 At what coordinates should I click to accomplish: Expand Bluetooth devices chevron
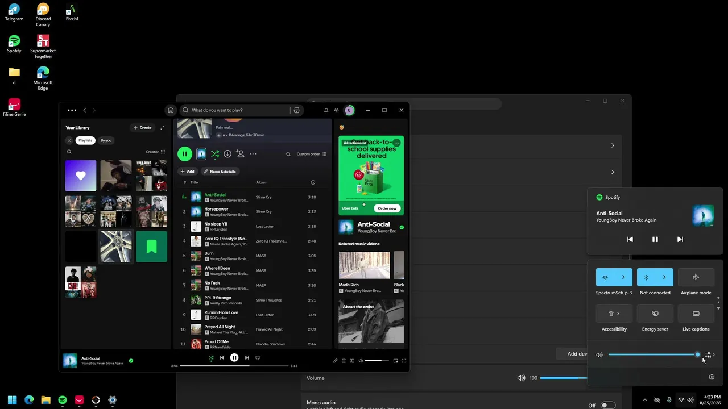coord(664,277)
